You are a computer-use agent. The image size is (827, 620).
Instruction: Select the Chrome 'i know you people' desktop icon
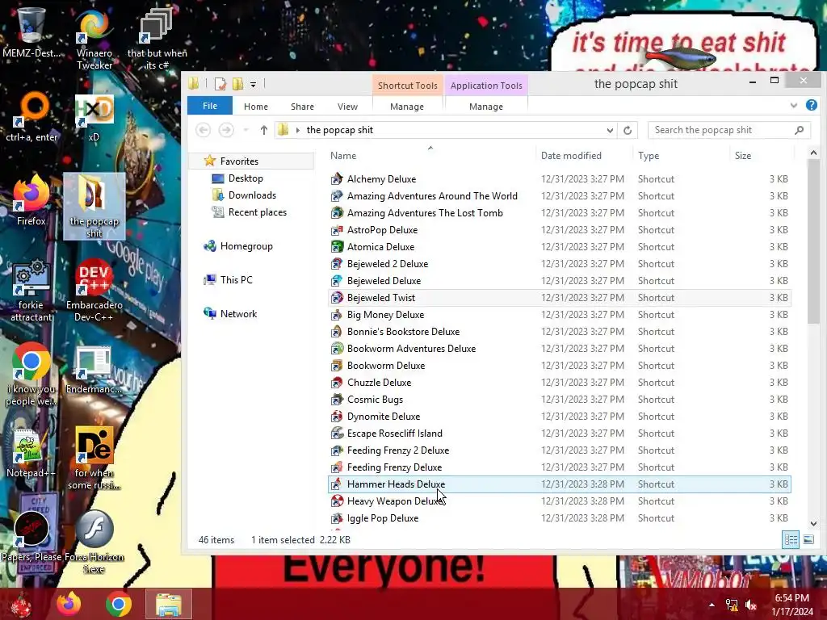(x=31, y=374)
